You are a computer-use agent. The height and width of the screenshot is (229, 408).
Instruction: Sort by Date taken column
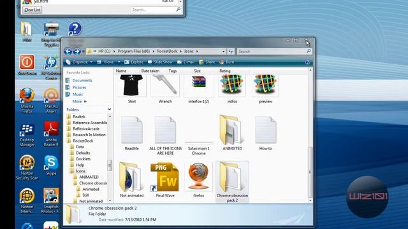click(153, 71)
